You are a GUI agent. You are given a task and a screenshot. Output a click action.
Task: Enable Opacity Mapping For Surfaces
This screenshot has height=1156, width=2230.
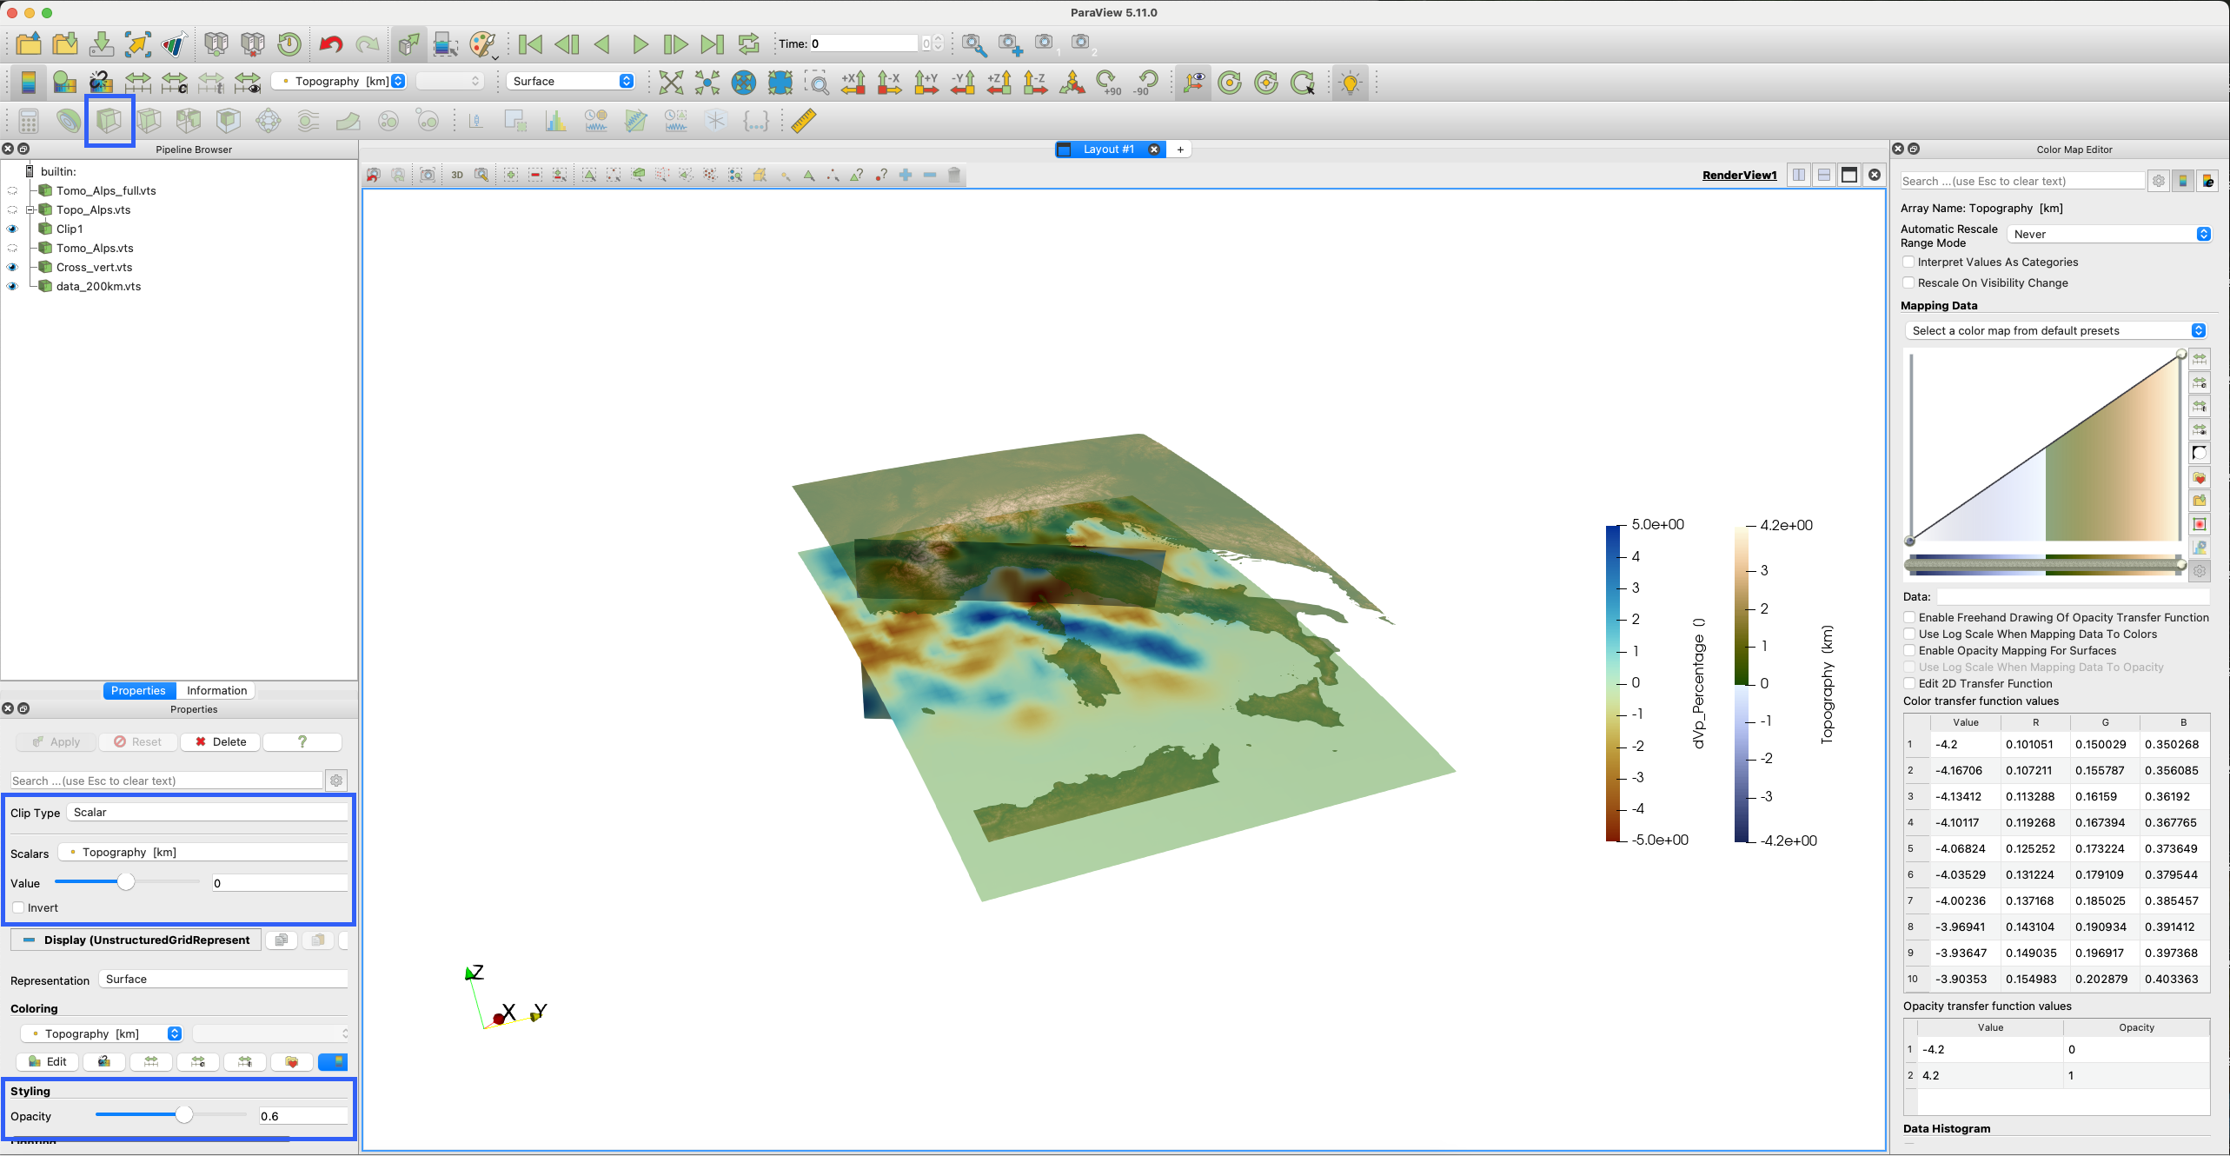[1909, 650]
